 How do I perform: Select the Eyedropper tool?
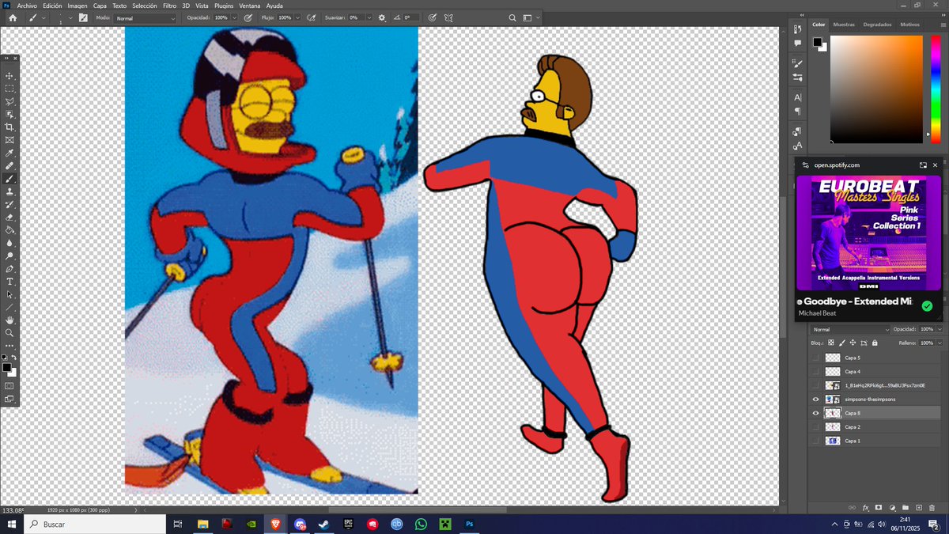tap(10, 153)
